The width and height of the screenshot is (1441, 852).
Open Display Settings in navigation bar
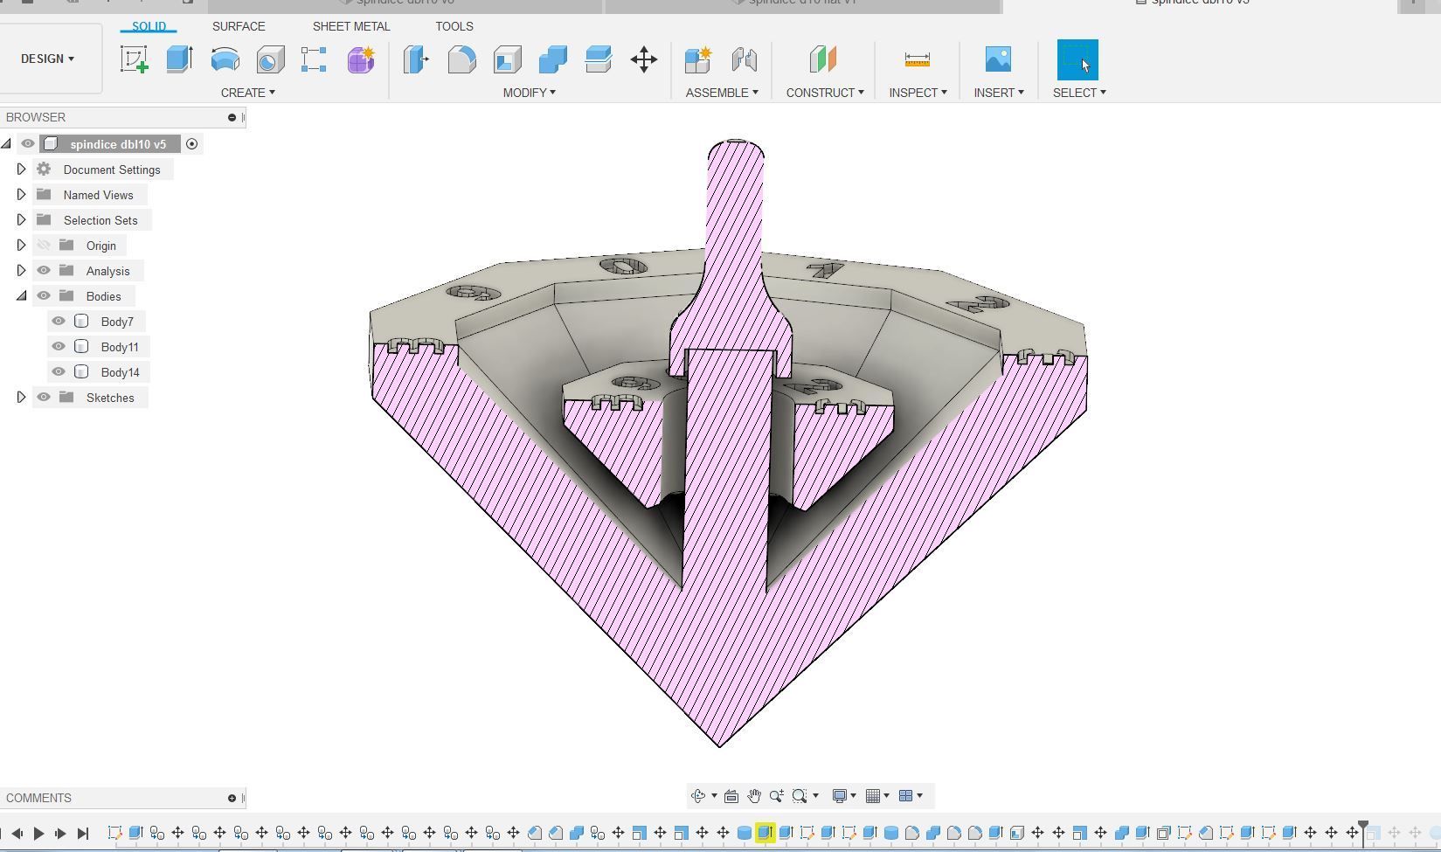click(x=842, y=796)
